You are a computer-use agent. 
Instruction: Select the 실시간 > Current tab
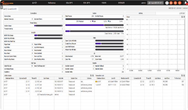point(10,9)
